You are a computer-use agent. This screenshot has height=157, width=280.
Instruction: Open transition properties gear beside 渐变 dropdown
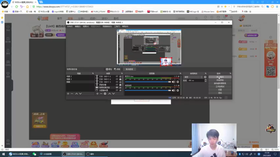(x=205, y=77)
